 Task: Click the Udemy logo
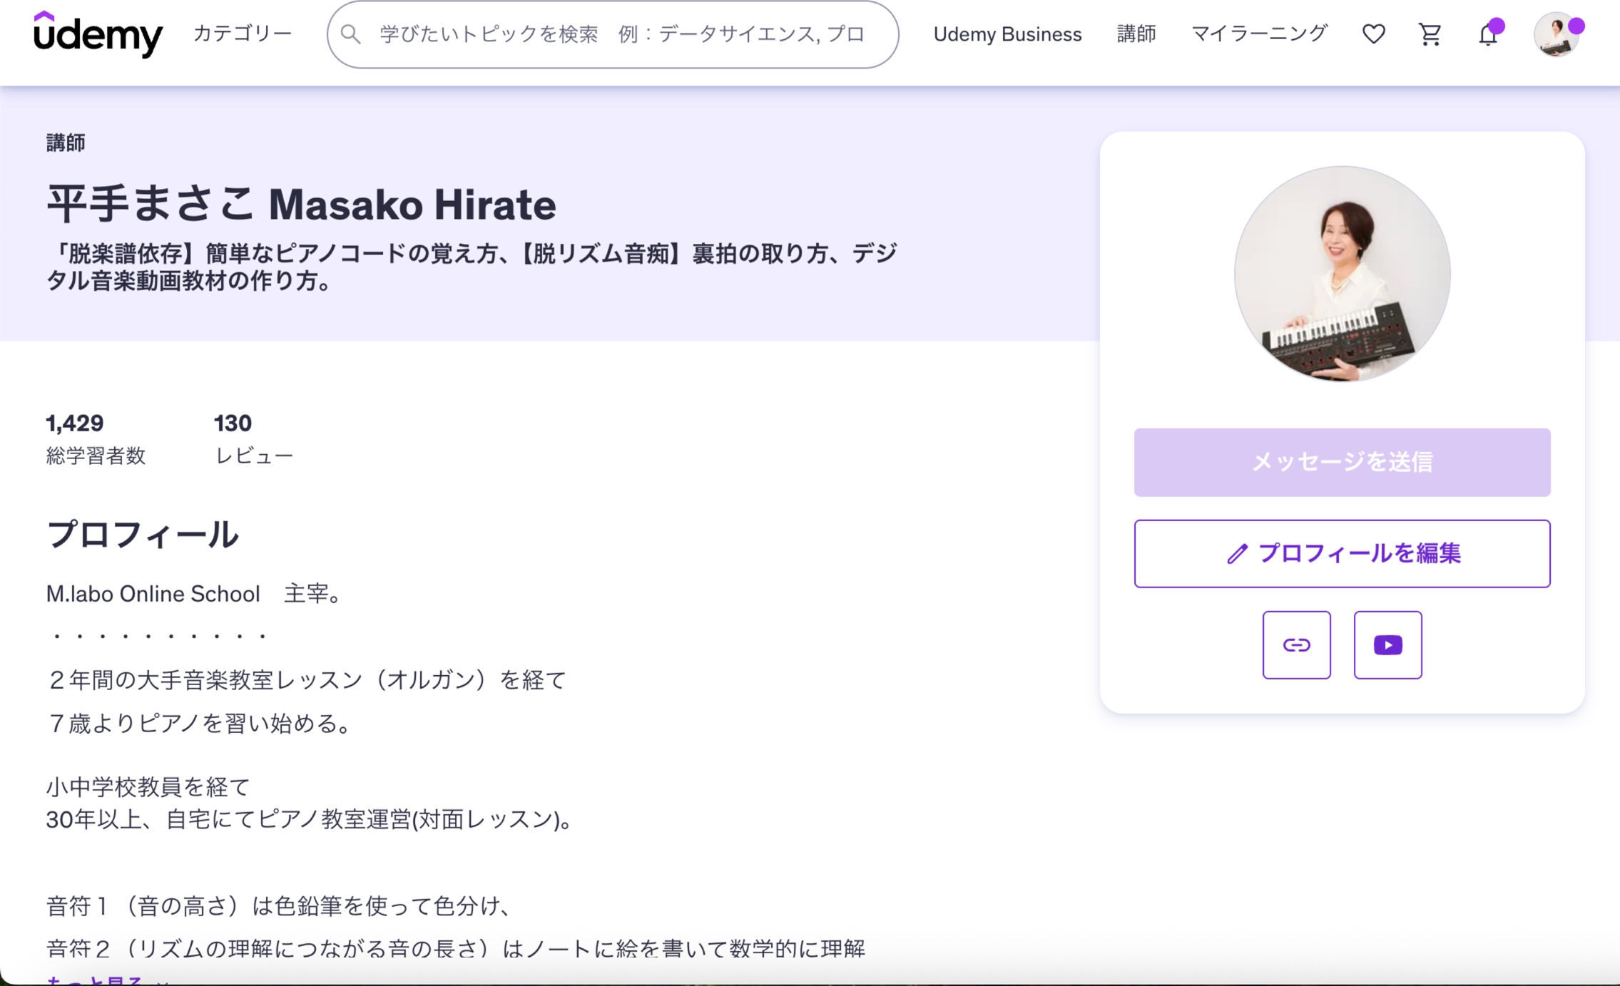(98, 34)
